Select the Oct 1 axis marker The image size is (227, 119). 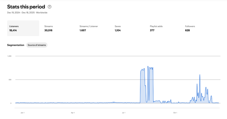175,113
